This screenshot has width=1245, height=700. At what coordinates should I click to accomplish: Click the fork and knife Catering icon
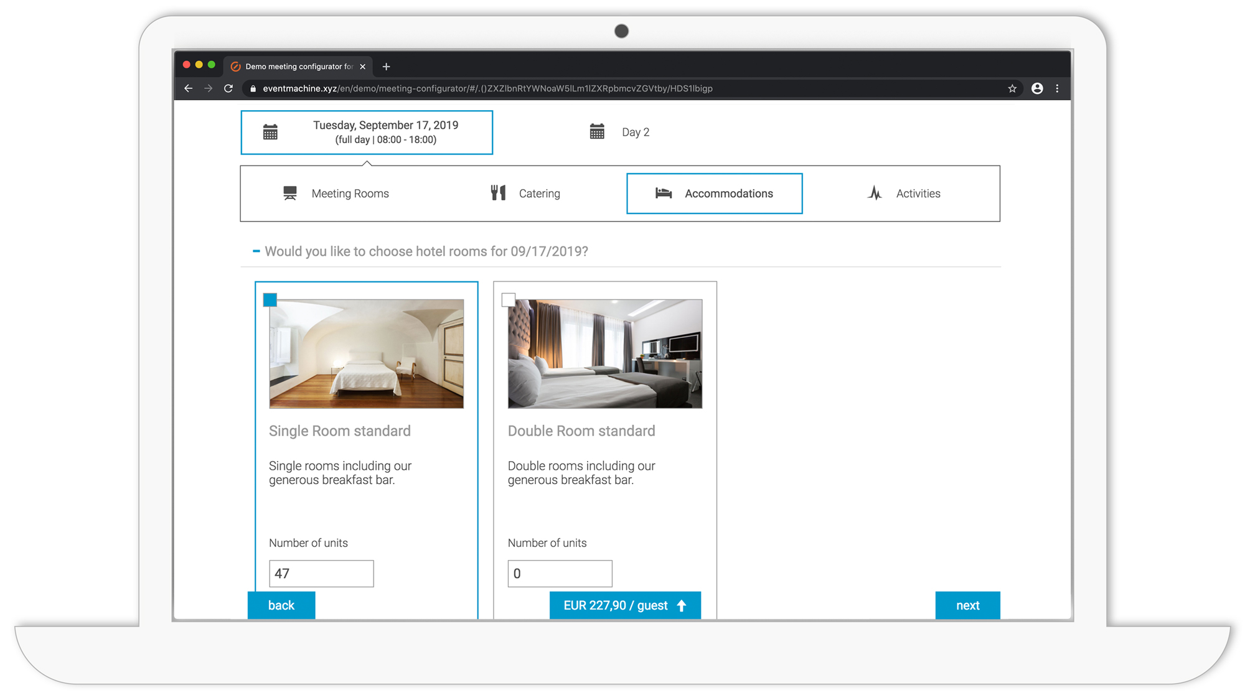tap(498, 193)
